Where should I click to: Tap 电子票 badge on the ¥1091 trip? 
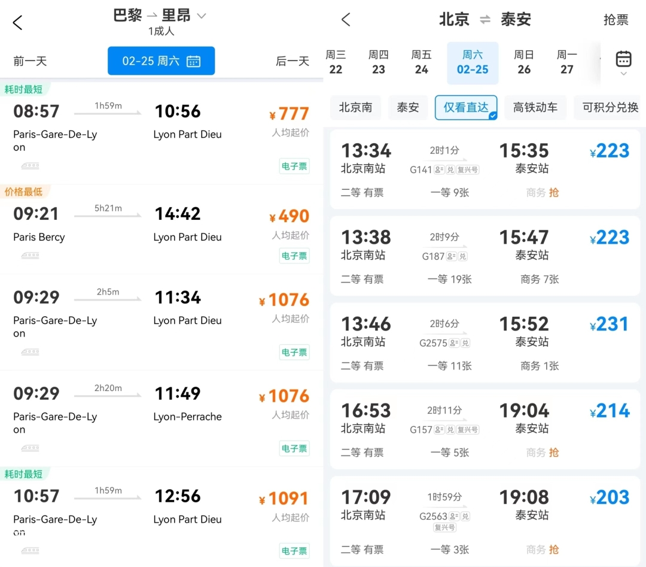(x=294, y=551)
